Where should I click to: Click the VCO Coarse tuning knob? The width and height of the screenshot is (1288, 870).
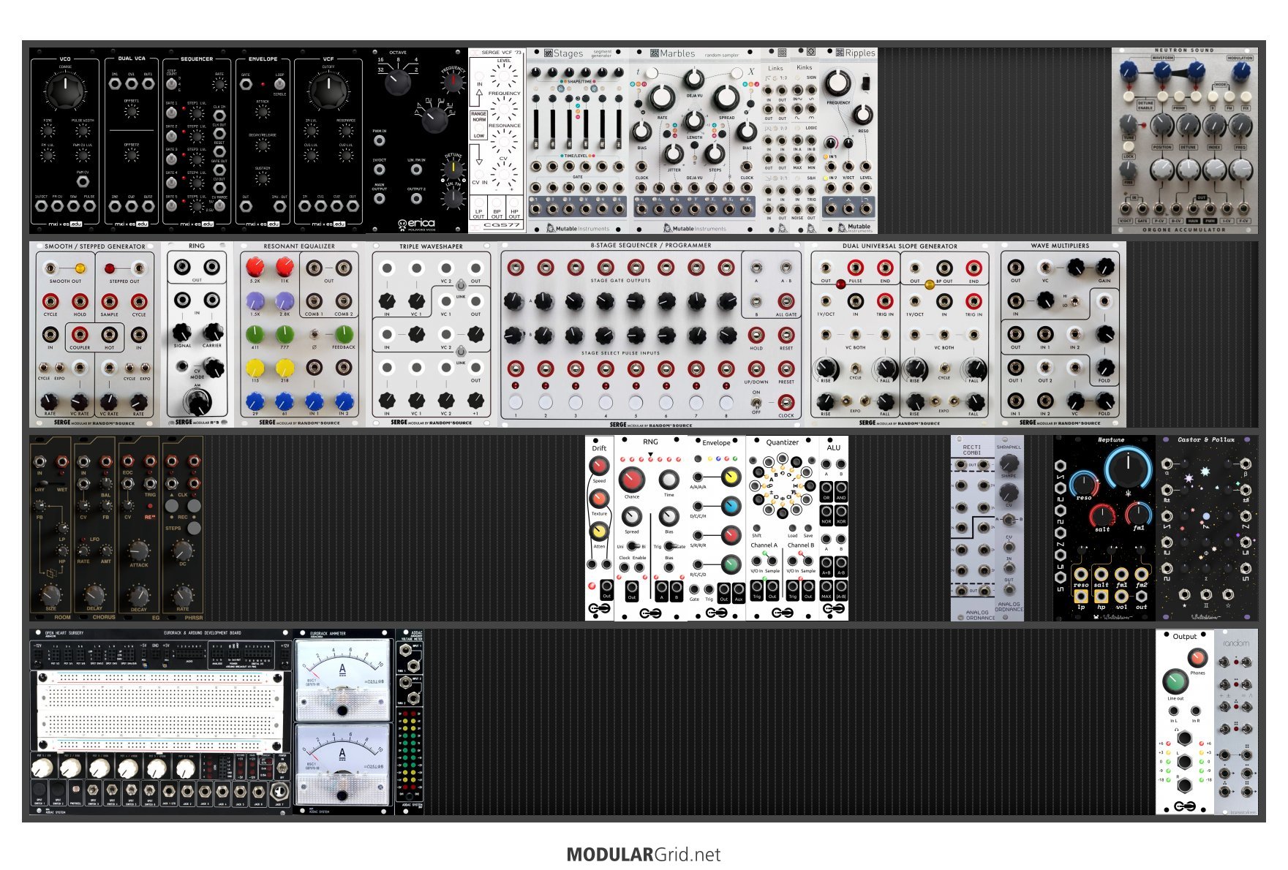tap(64, 91)
